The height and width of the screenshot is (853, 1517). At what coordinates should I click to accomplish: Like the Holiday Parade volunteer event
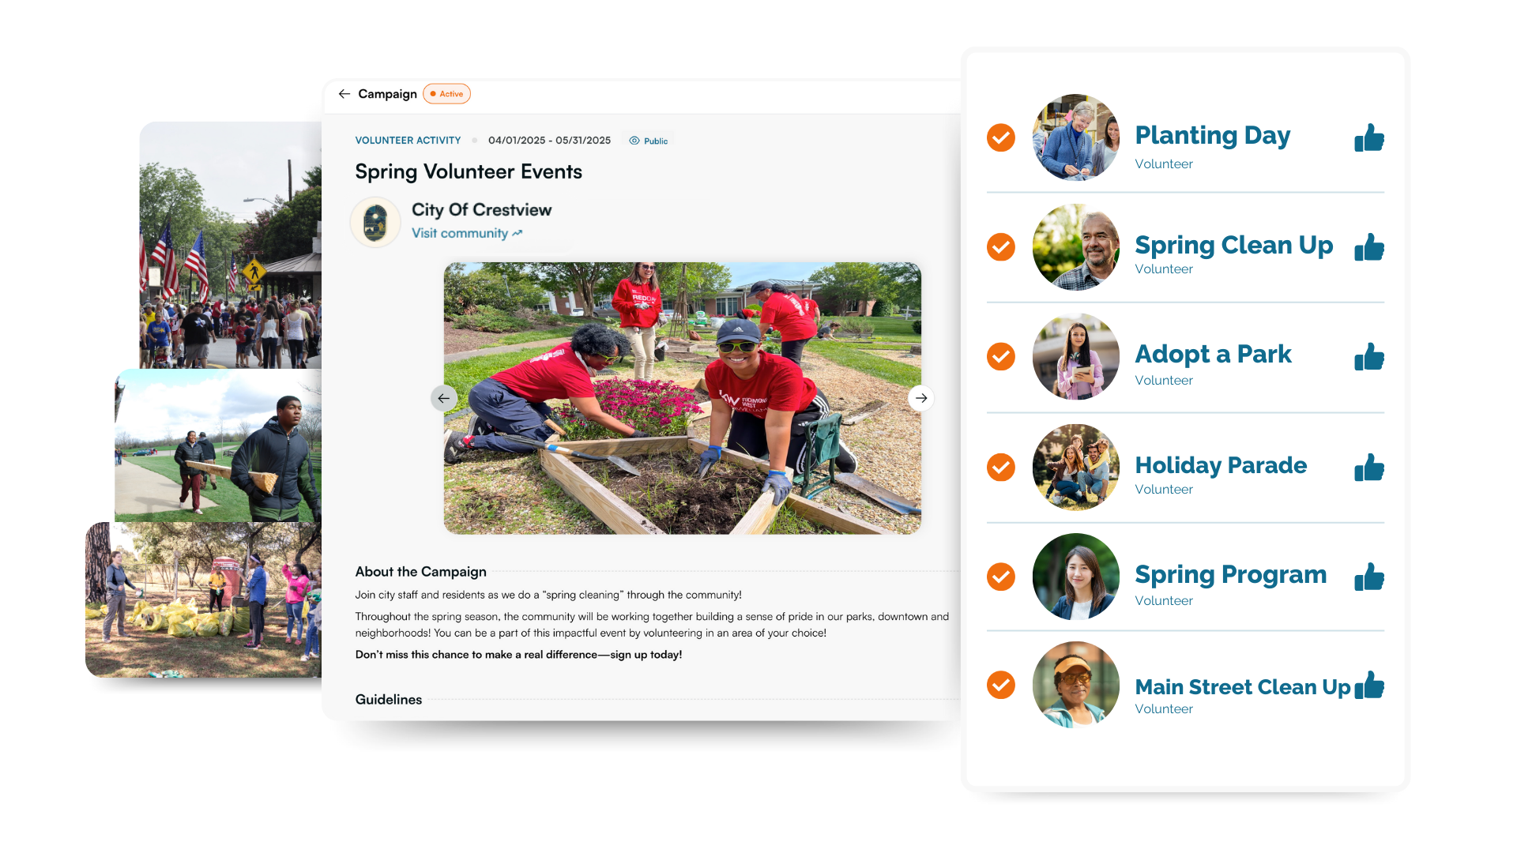point(1369,468)
